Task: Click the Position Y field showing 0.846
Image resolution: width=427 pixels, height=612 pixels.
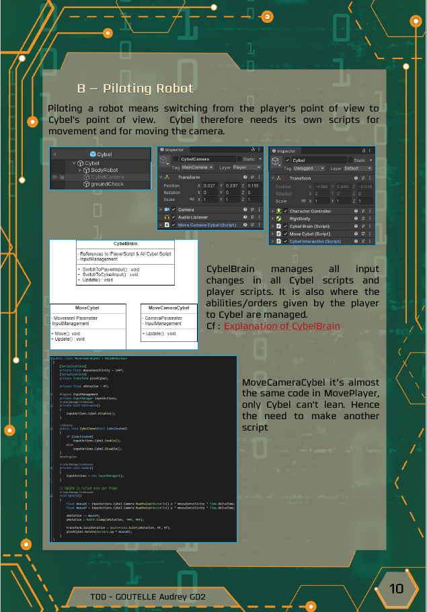Action: coord(343,187)
